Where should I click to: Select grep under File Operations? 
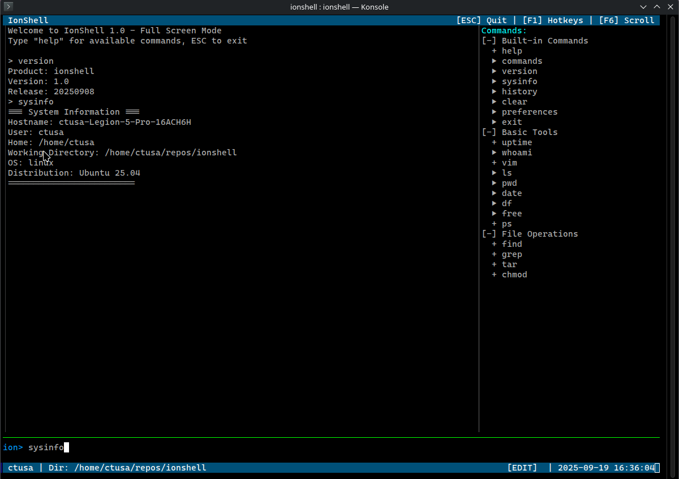point(512,254)
